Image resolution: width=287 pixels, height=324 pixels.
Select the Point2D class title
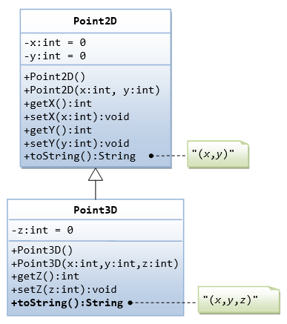point(95,21)
